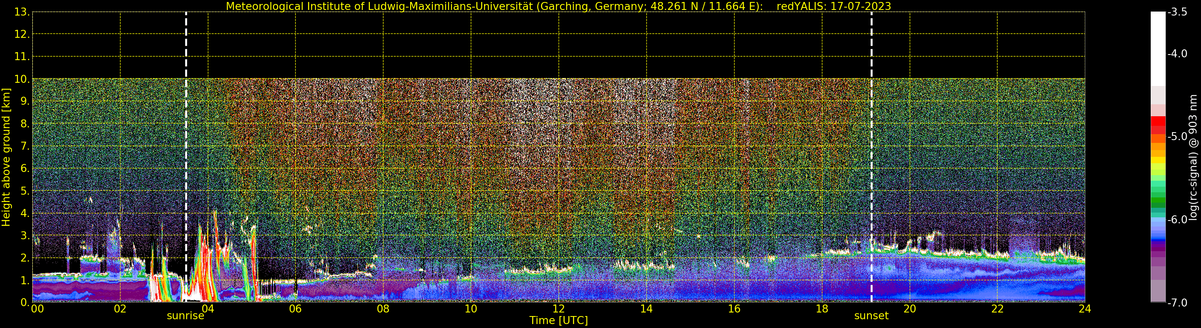The height and width of the screenshot is (328, 1201).
Task: Click the time tick label '06'
Action: [x=295, y=309]
